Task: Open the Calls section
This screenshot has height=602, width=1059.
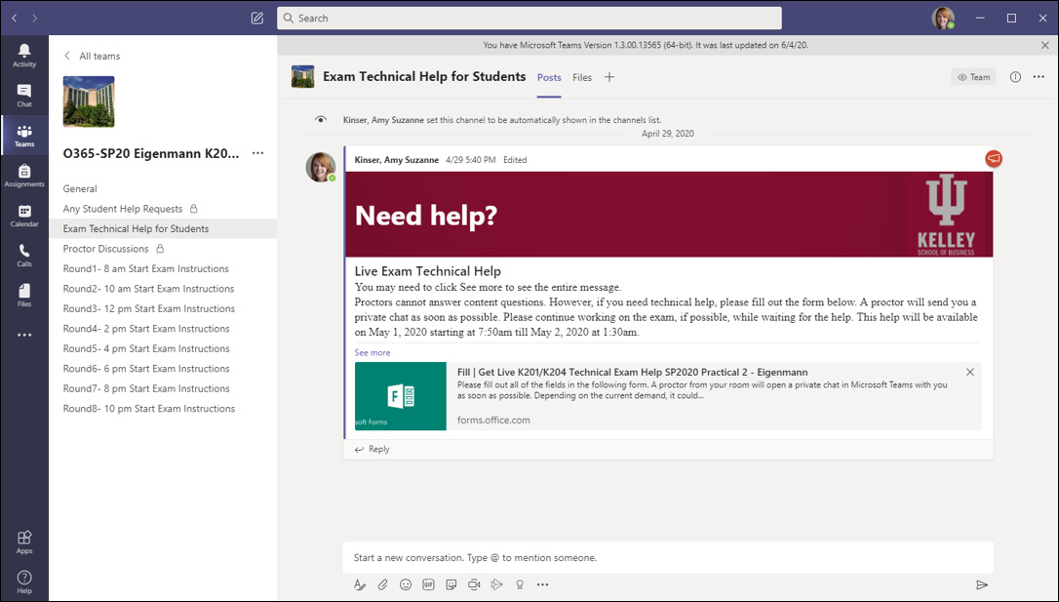Action: [24, 255]
